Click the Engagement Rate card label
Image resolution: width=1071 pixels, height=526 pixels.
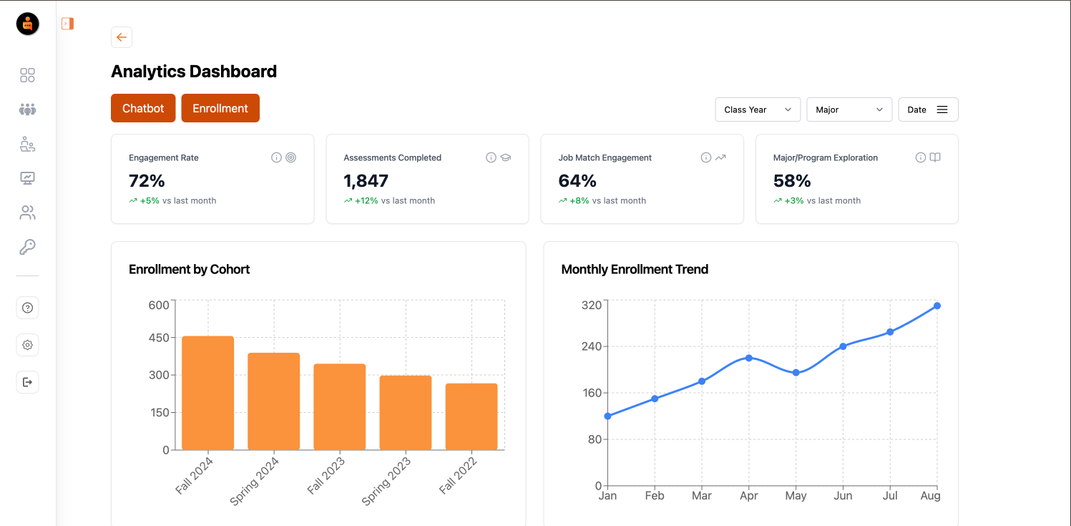click(x=164, y=157)
